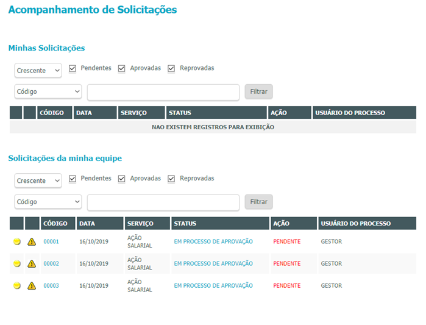
Task: Click GESTOR user in row 00002
Action: (331, 263)
